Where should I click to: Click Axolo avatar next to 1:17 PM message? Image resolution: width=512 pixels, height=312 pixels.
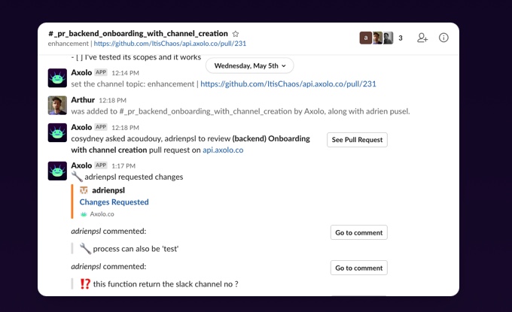[58, 171]
